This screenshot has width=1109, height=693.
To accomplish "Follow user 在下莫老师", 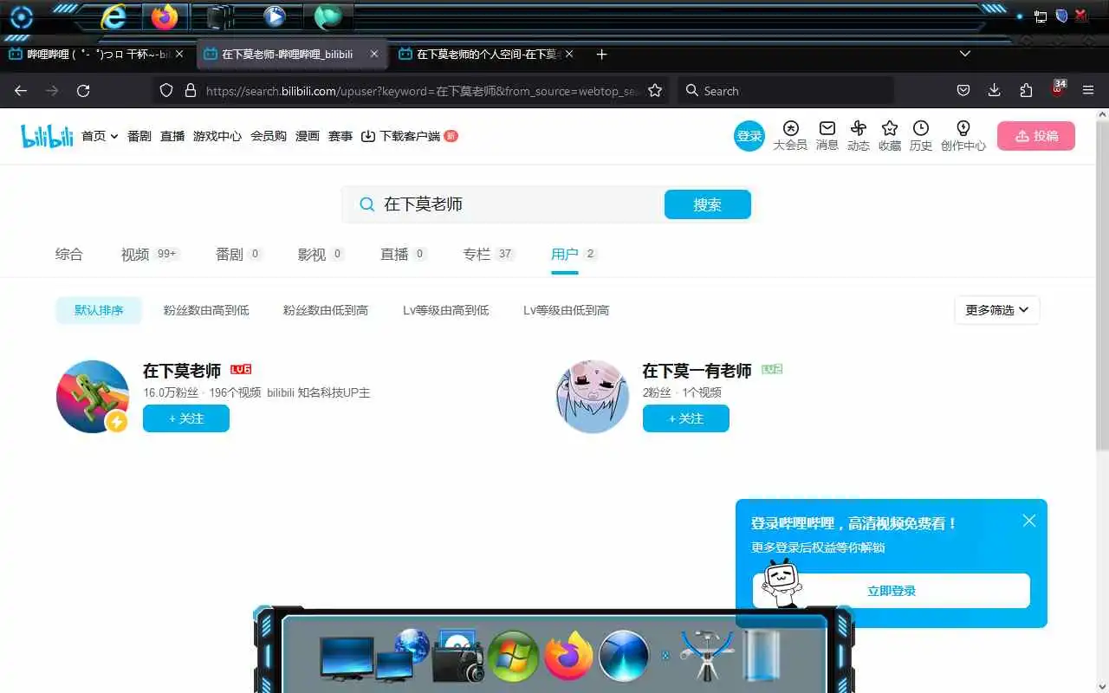I will click(186, 418).
